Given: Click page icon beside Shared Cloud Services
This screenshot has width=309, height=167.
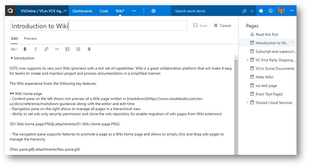Looking at the screenshot, I should (252, 103).
